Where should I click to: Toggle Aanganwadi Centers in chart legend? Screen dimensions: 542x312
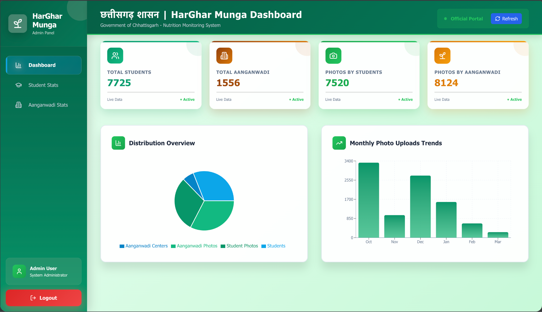coord(144,246)
